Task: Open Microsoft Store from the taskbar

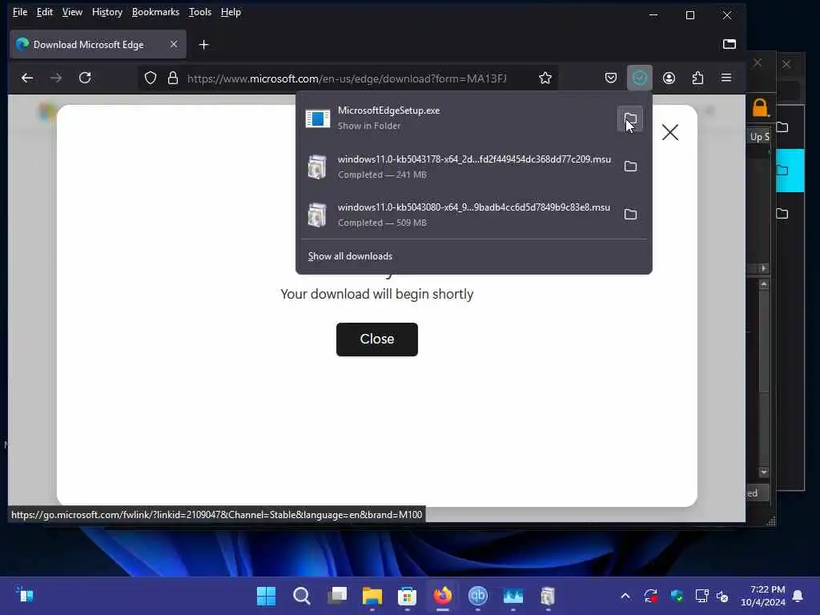Action: pos(408,596)
